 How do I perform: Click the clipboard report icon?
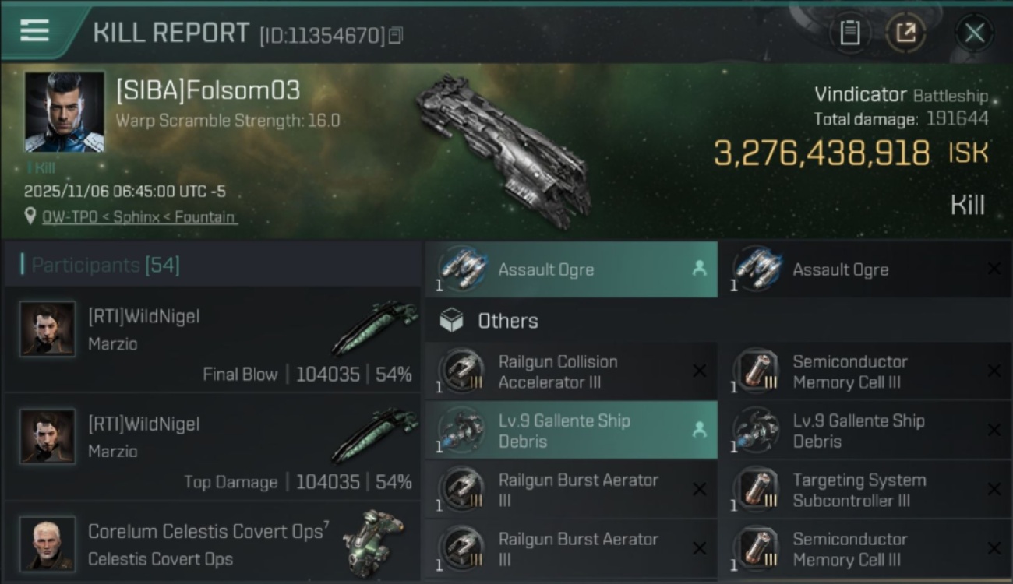[x=849, y=33]
